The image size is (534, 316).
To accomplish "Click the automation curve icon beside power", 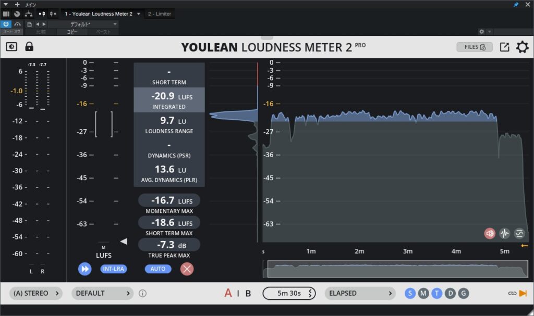I will coord(17,24).
